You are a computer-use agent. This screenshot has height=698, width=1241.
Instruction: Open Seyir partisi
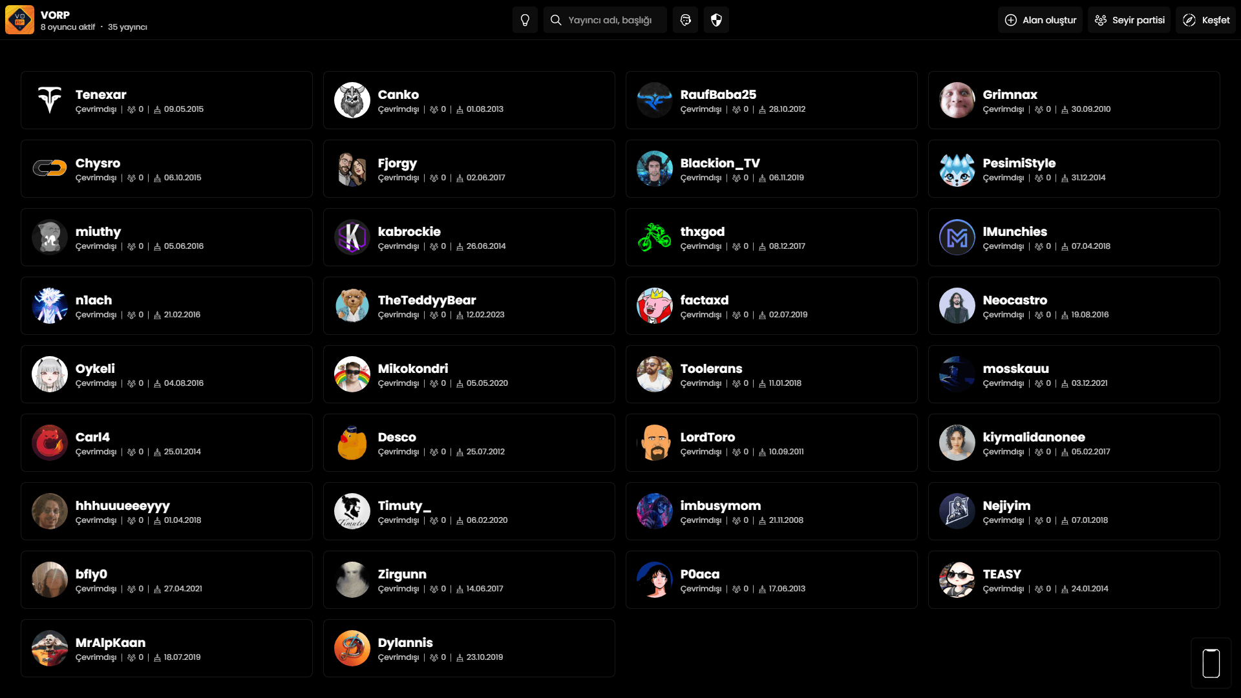pos(1129,20)
